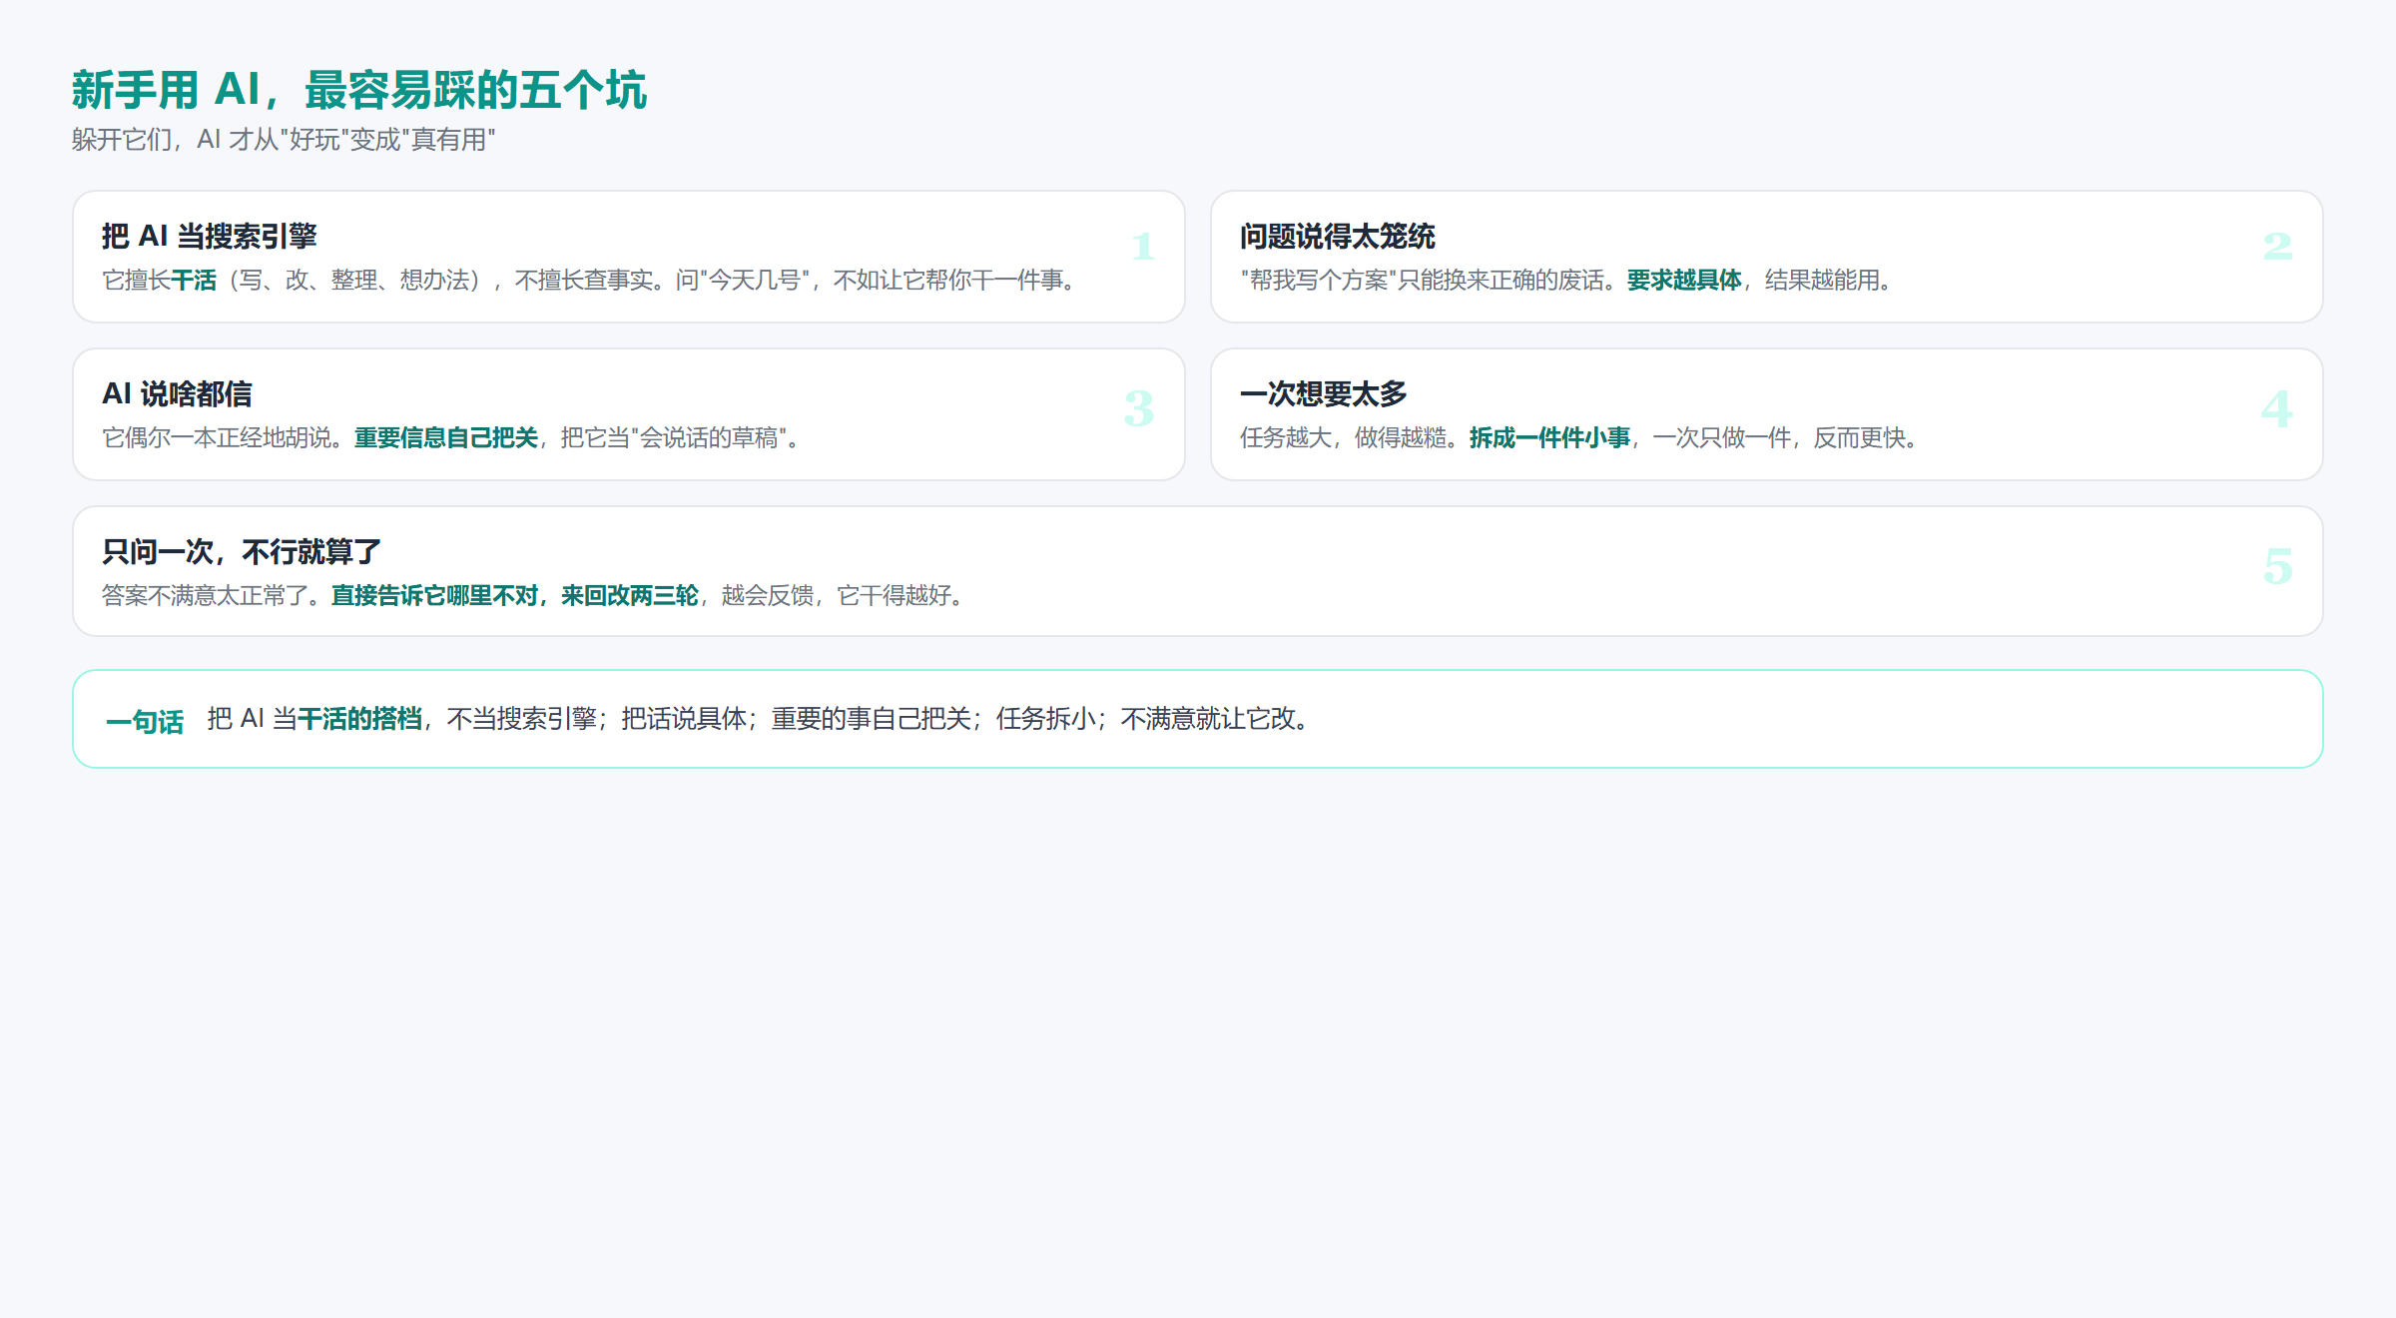Click the description starting "它擅长干活"
The height and width of the screenshot is (1318, 2396).
[x=589, y=281]
